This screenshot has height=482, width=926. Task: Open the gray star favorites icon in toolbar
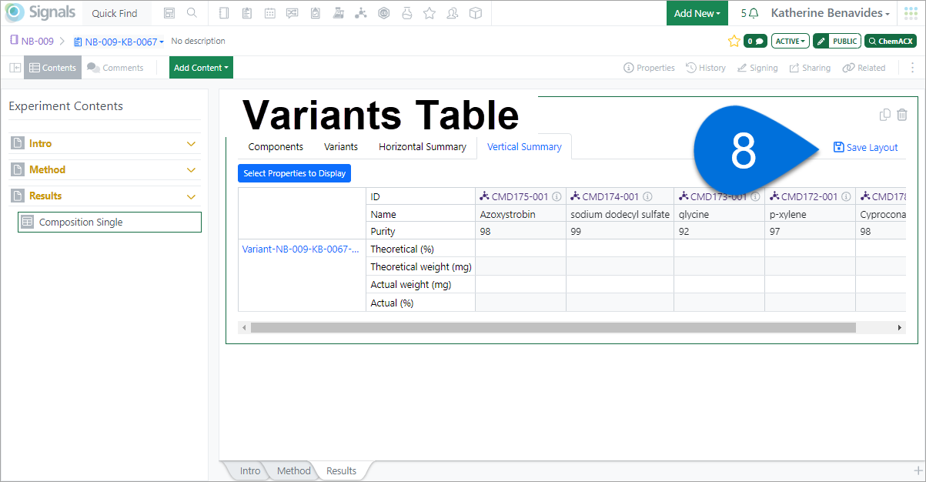pos(430,13)
